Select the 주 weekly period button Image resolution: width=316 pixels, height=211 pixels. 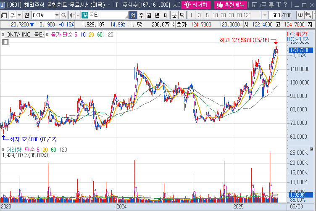141,15
